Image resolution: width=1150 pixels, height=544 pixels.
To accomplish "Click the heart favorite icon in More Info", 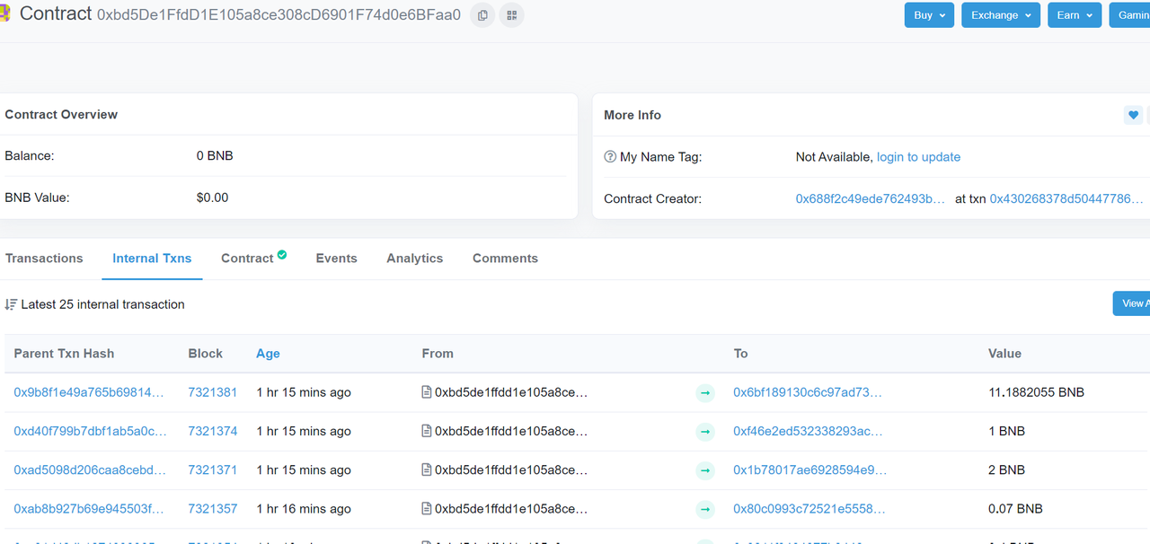I will tap(1133, 115).
